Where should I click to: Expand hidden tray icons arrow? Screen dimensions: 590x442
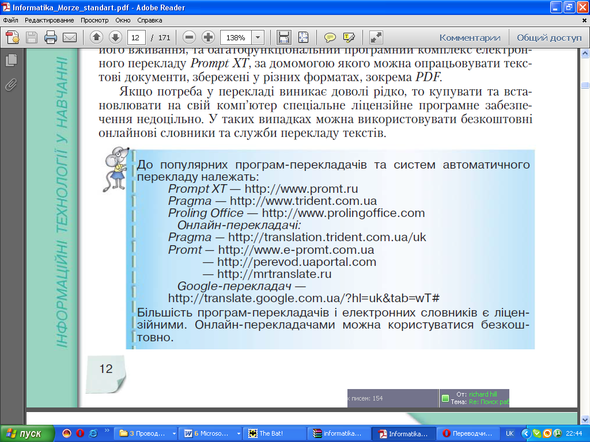point(527,434)
